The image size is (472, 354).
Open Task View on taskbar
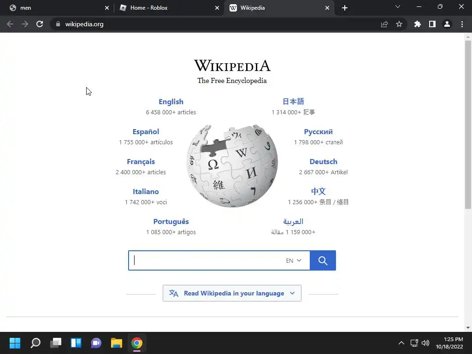pyautogui.click(x=56, y=343)
